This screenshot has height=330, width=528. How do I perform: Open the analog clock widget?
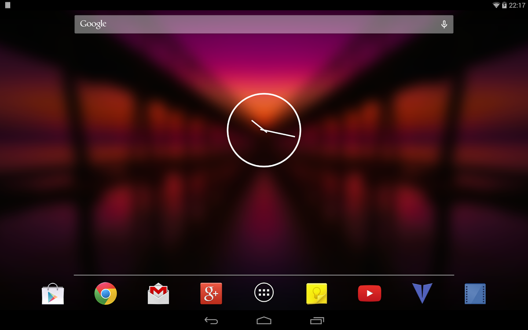click(264, 130)
